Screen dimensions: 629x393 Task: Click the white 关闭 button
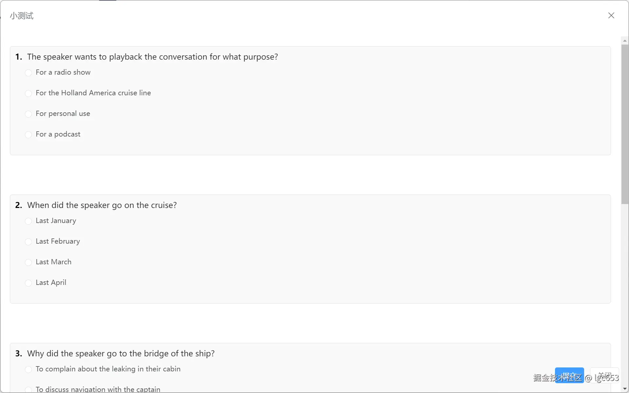point(604,375)
